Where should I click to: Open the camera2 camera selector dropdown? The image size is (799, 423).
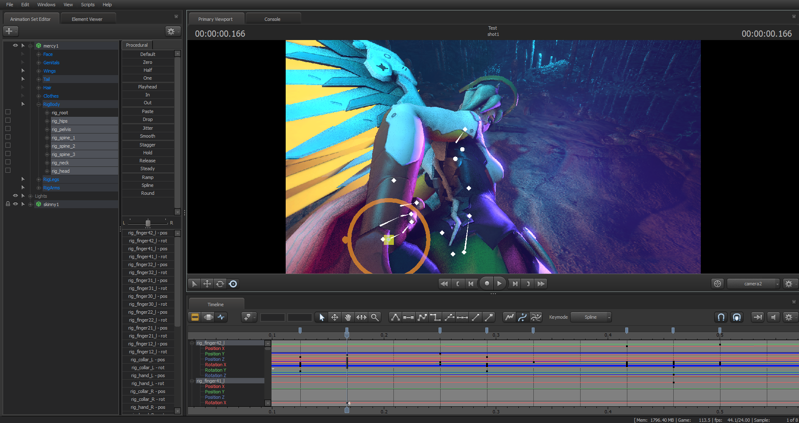click(x=753, y=284)
